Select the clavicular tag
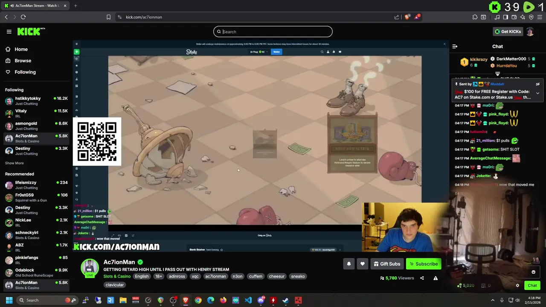546x307 pixels. point(114,285)
